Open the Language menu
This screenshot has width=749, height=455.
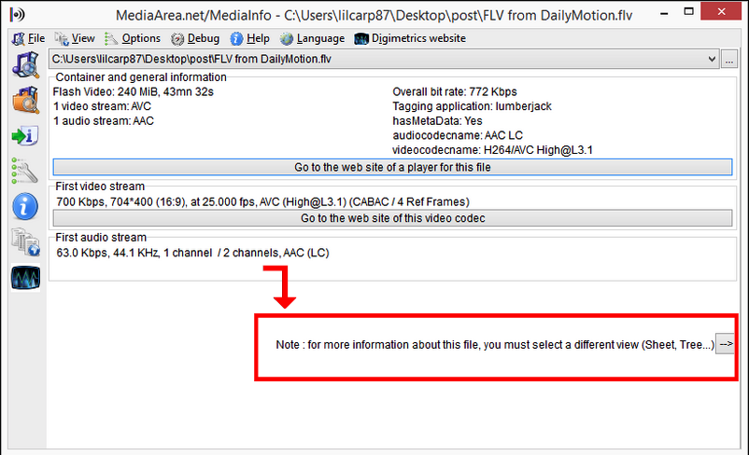coord(313,38)
